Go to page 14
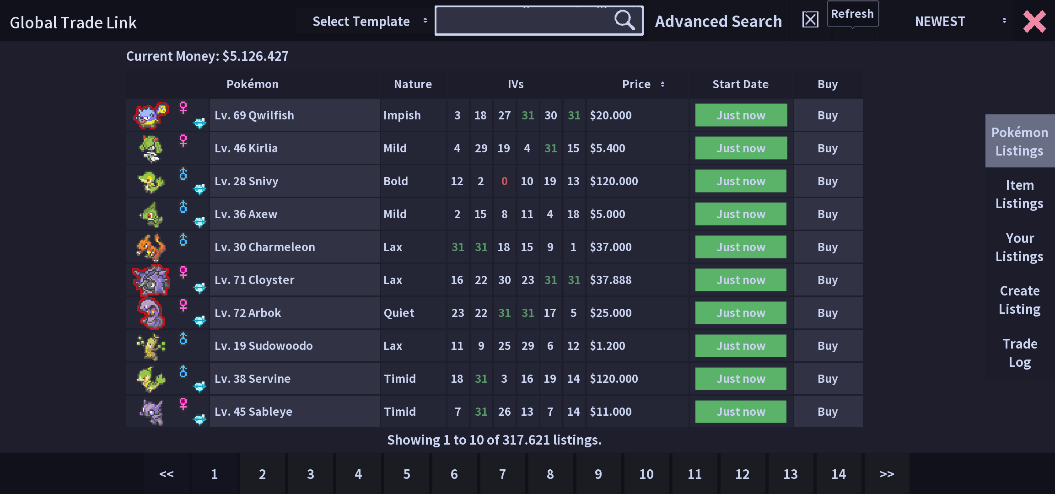This screenshot has height=494, width=1055. (x=839, y=474)
